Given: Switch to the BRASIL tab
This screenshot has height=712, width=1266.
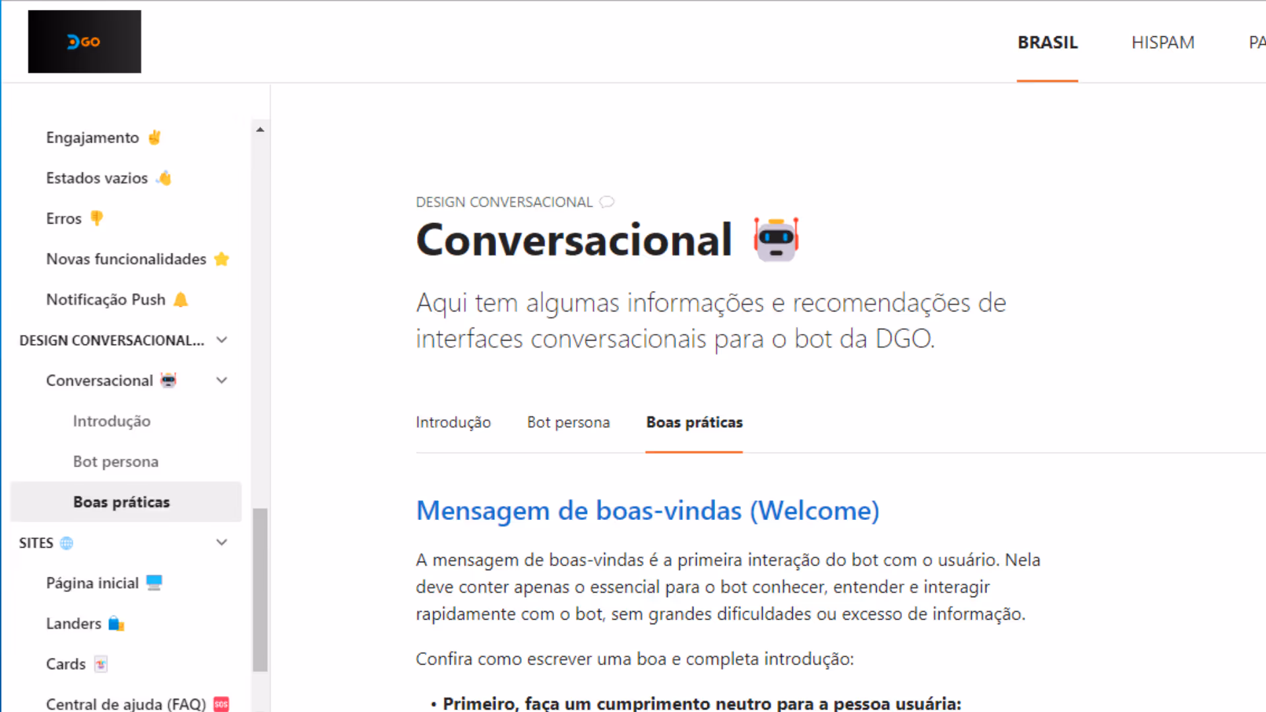Looking at the screenshot, I should (1047, 43).
